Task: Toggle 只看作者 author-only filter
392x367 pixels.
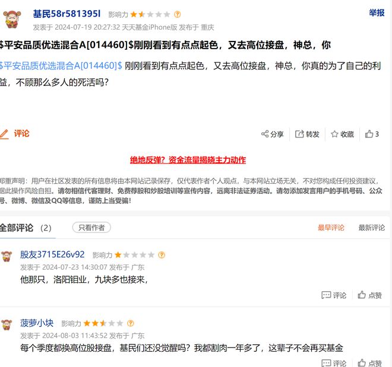Action: (91, 228)
